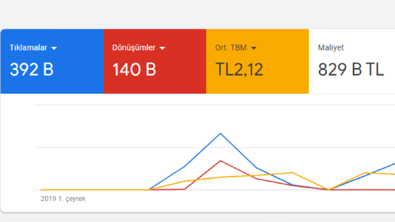Click the 140 B conversions value

[x=134, y=70]
